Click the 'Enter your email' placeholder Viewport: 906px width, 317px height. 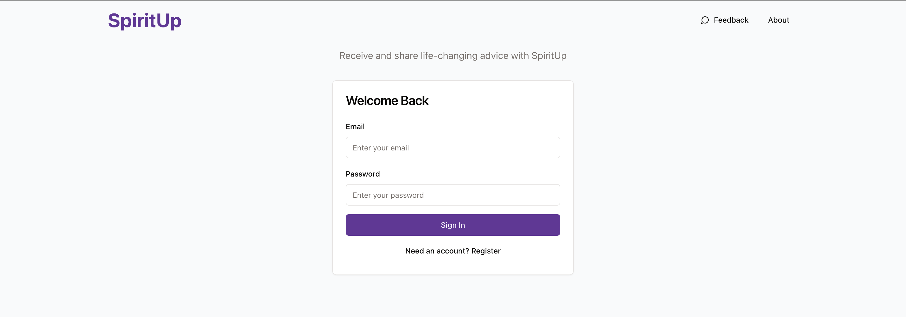(380, 148)
